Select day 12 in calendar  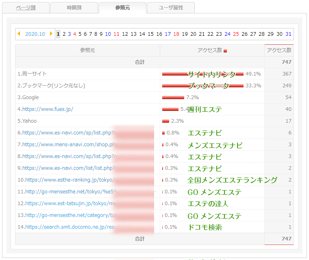pos(125,34)
